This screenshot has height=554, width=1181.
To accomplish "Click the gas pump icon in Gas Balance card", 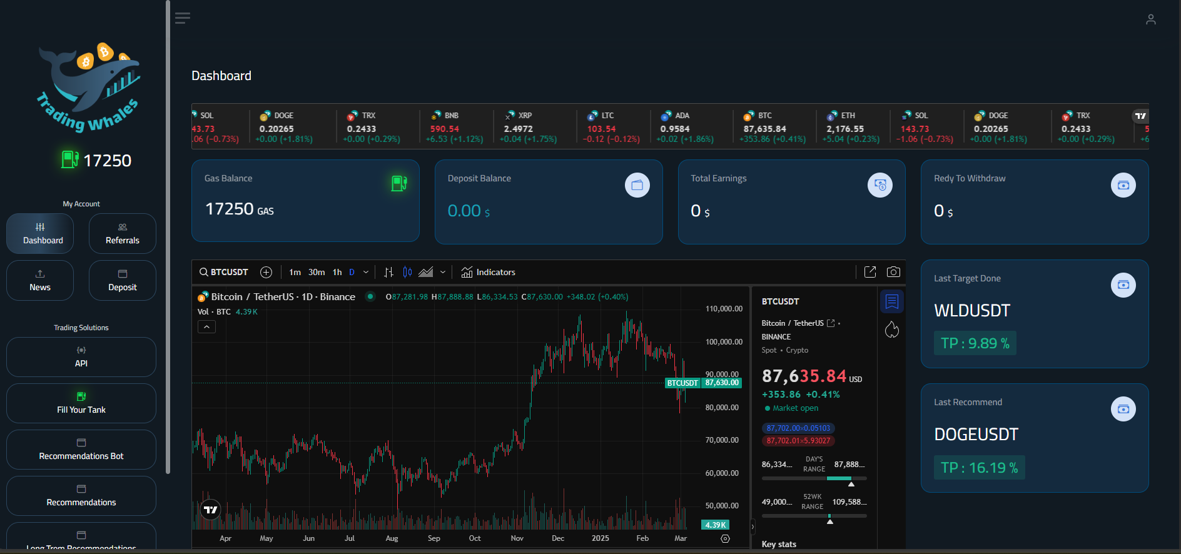I will pyautogui.click(x=399, y=183).
